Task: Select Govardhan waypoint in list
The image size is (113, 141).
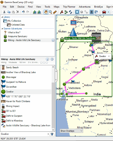Action: pyautogui.click(x=11, y=87)
